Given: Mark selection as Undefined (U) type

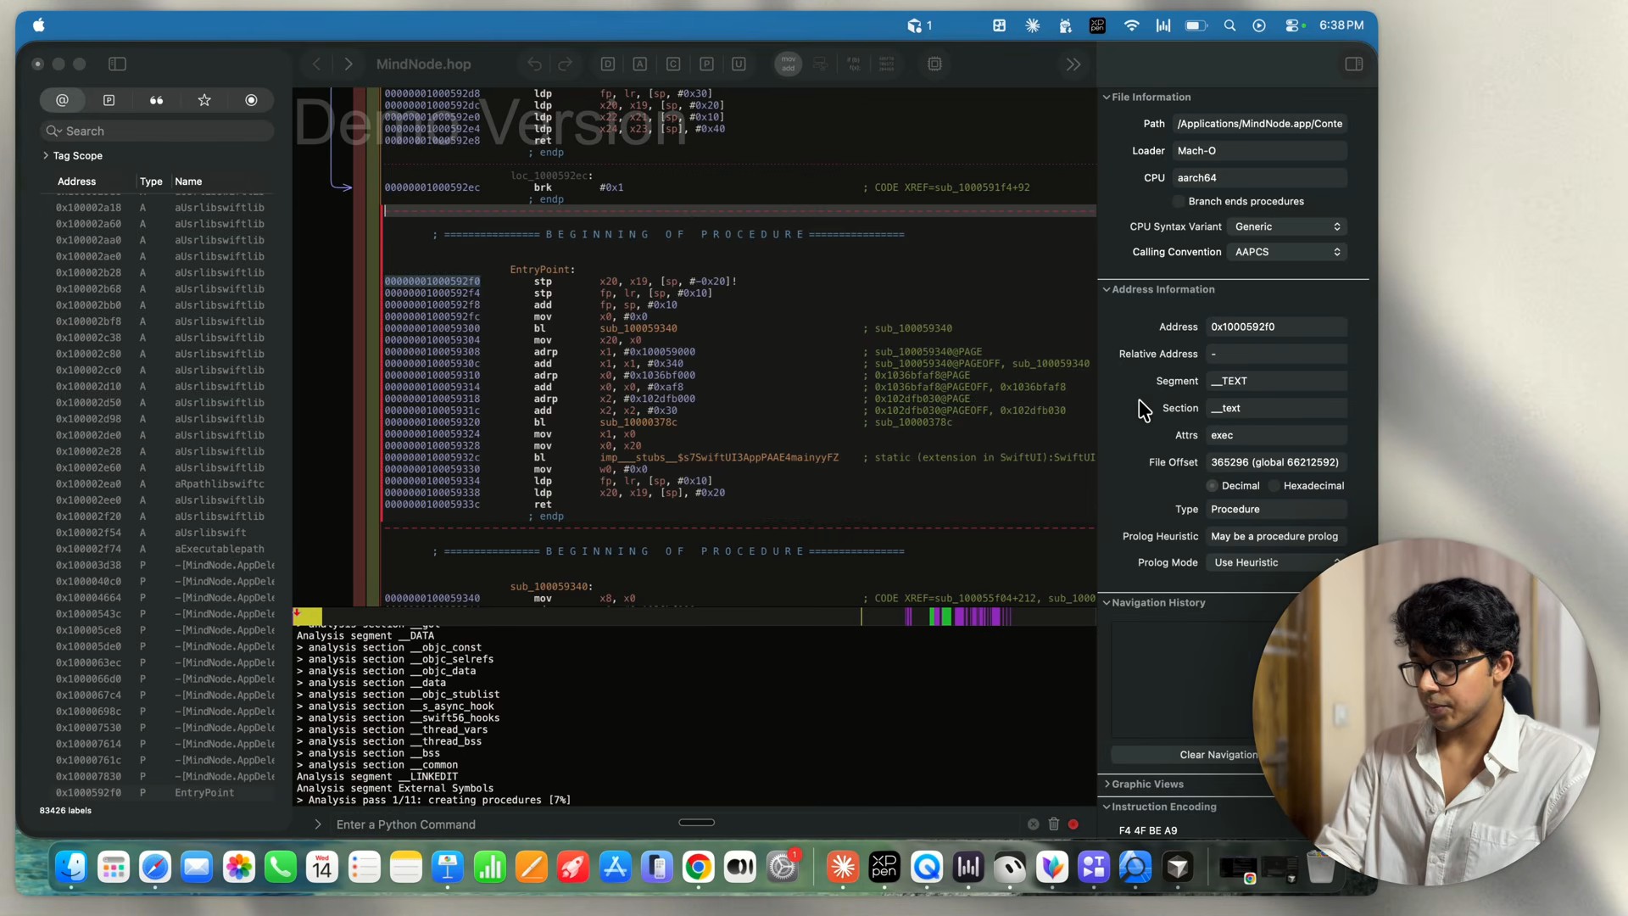Looking at the screenshot, I should 739,64.
